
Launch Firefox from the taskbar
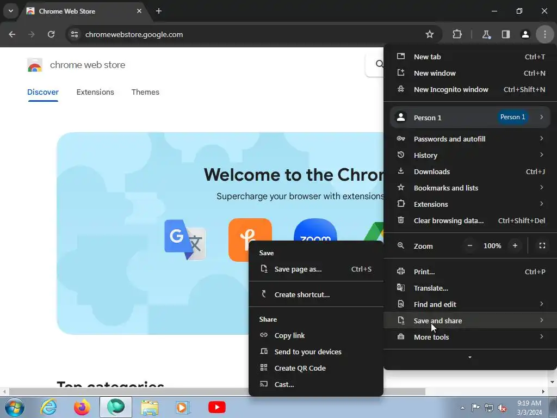[x=82, y=407]
